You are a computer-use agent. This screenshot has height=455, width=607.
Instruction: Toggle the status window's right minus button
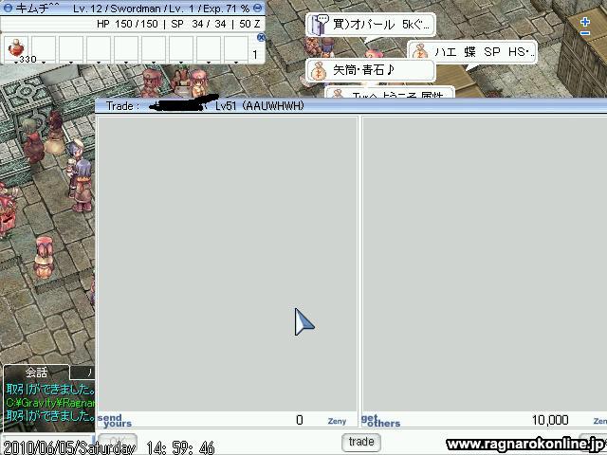(x=257, y=8)
